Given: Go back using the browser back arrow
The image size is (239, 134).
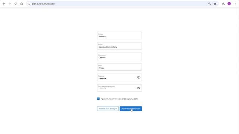Looking at the screenshot, I should tap(4, 4).
